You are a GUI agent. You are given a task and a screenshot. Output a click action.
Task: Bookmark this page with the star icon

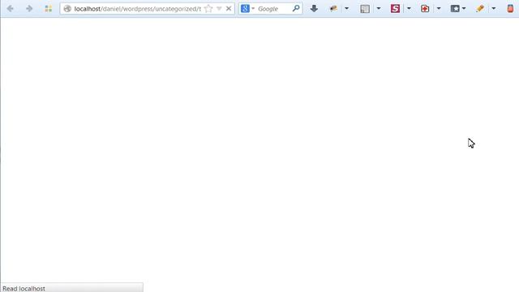coord(208,9)
